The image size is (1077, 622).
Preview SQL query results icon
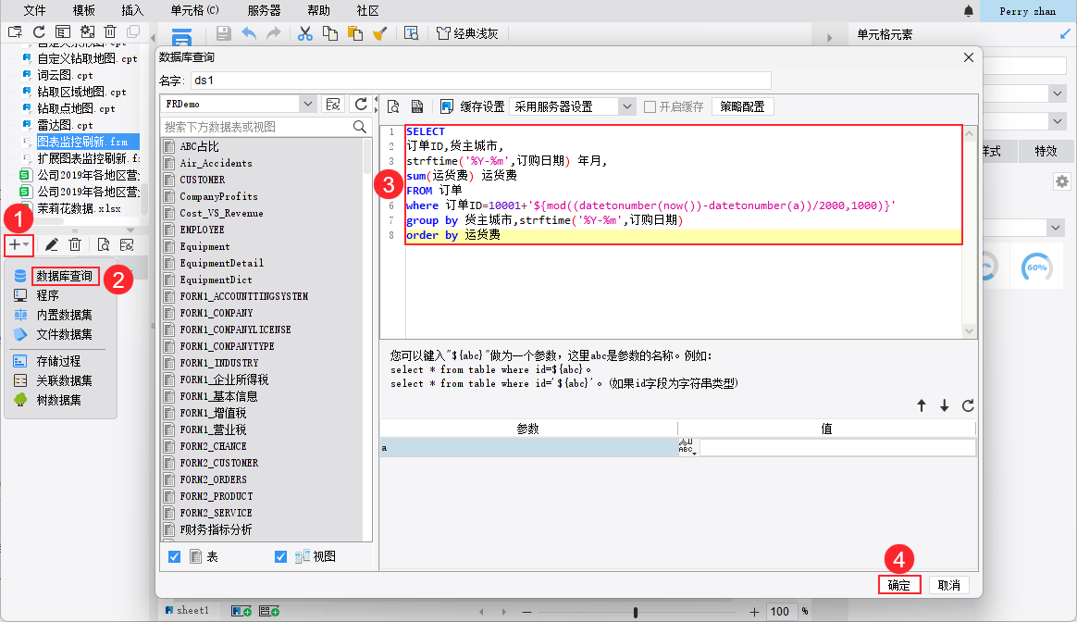click(x=393, y=106)
